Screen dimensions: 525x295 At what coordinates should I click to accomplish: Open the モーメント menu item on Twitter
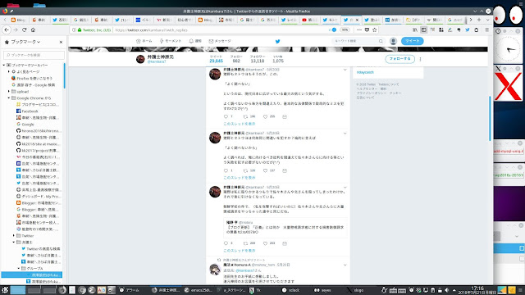170,41
